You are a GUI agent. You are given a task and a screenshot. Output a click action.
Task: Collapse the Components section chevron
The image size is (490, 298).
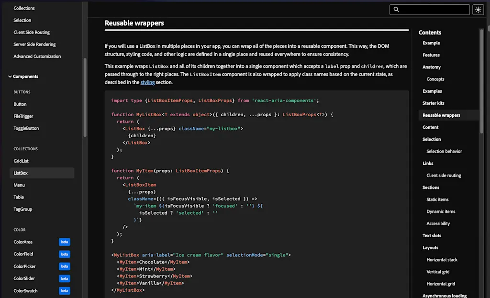[x=10, y=77]
